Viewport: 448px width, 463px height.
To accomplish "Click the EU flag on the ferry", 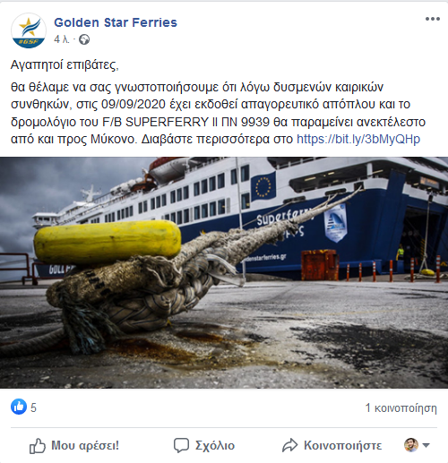I will coord(263,186).
